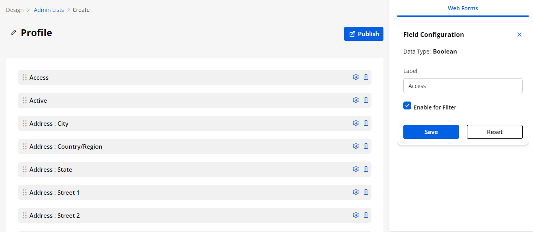Open settings gear for Address : City
Screen dimensions: 533x232
pos(356,123)
